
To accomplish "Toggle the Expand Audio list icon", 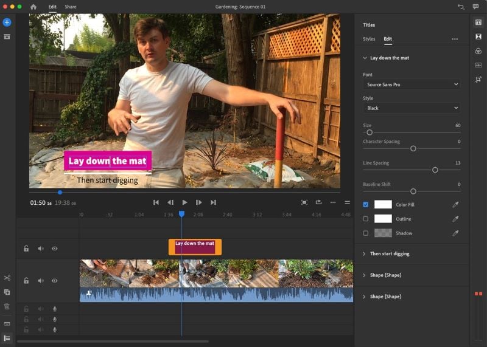I will pyautogui.click(x=7, y=338).
